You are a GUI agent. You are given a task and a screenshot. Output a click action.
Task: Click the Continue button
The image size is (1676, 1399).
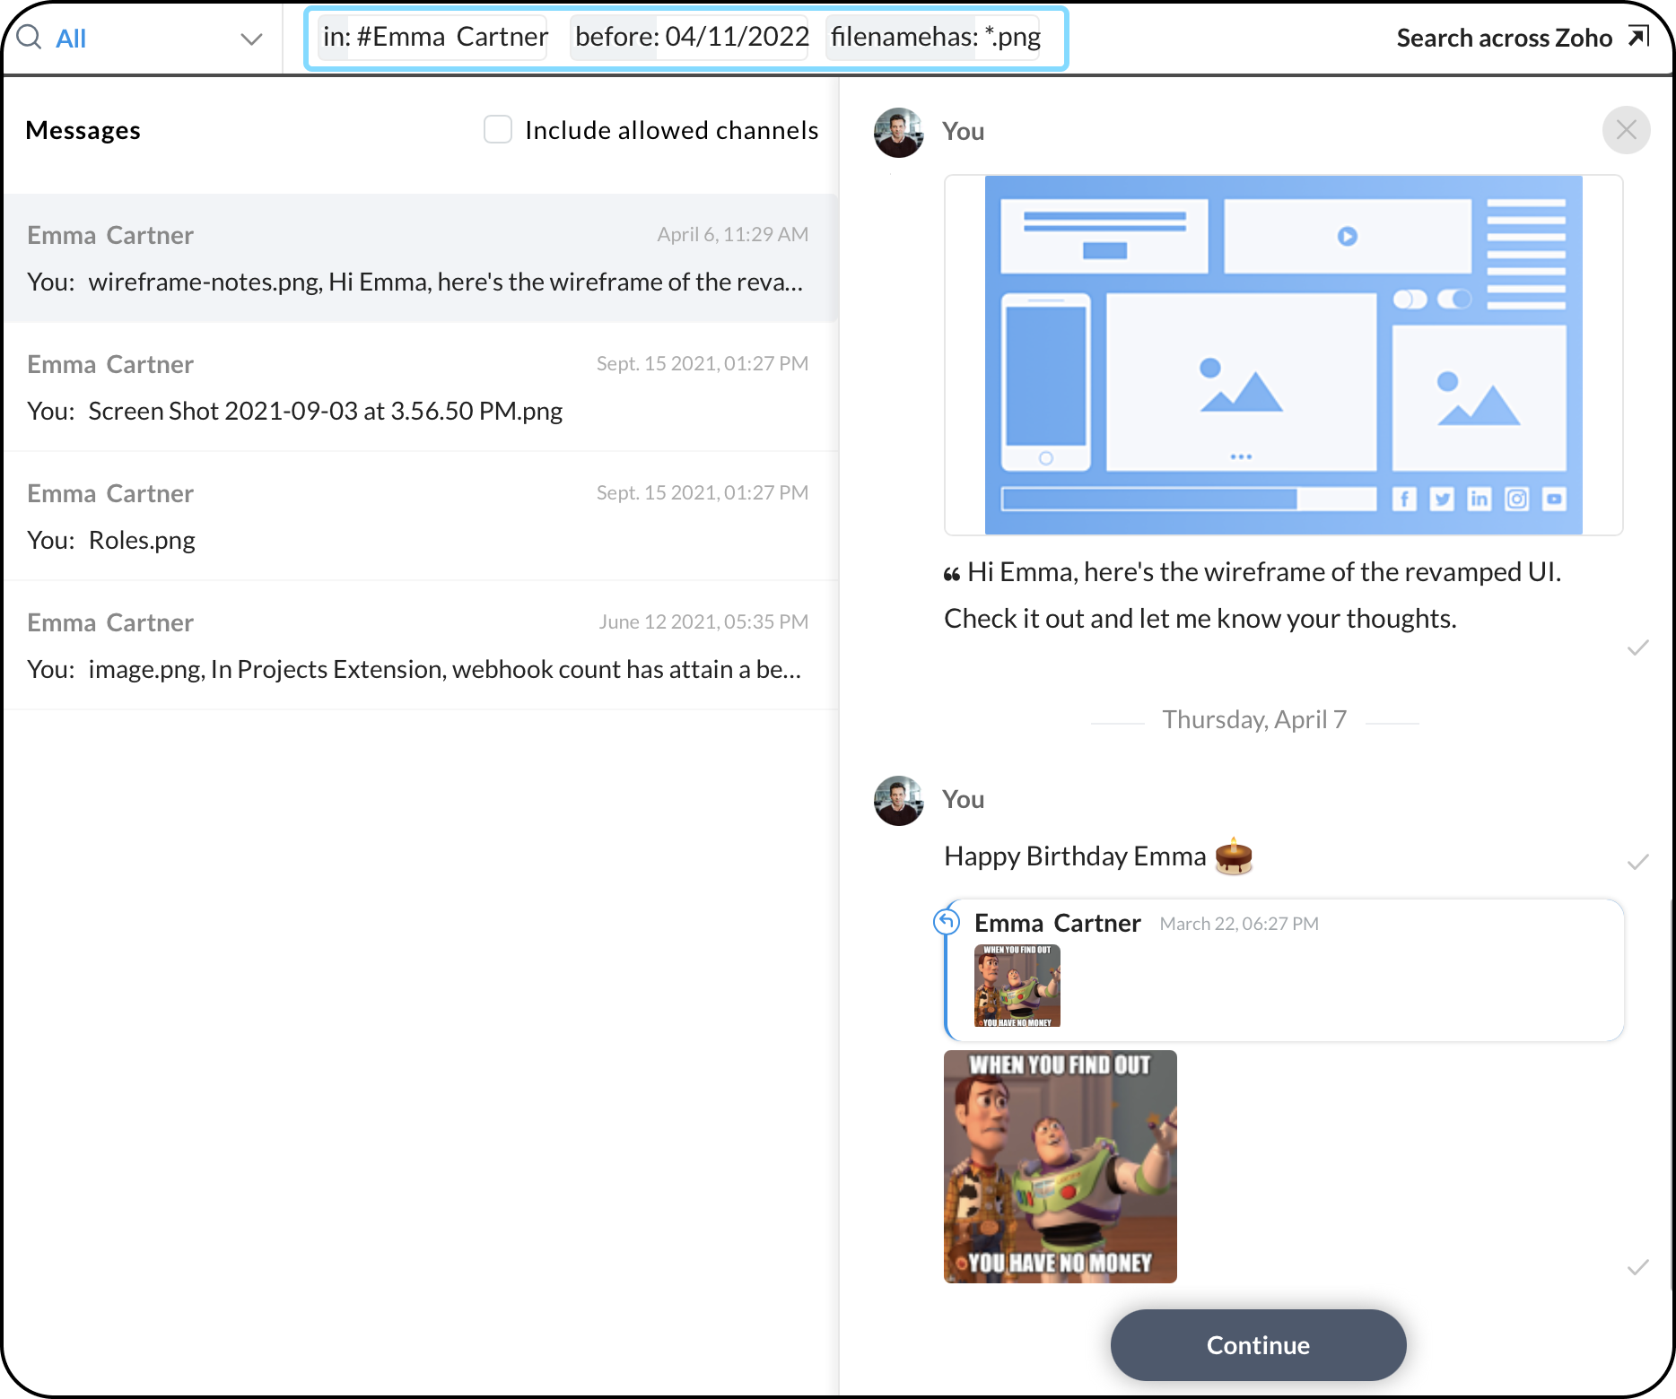[x=1258, y=1345]
